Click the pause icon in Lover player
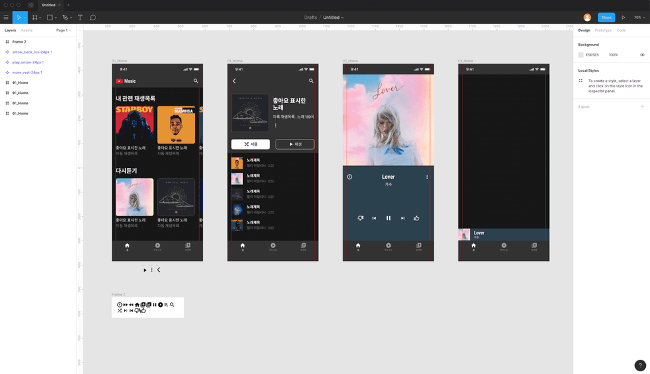This screenshot has width=650, height=374. click(x=389, y=218)
